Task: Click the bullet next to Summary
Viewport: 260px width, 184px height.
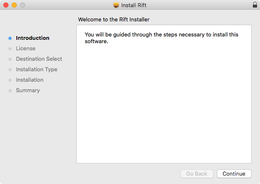Action: tap(10, 91)
